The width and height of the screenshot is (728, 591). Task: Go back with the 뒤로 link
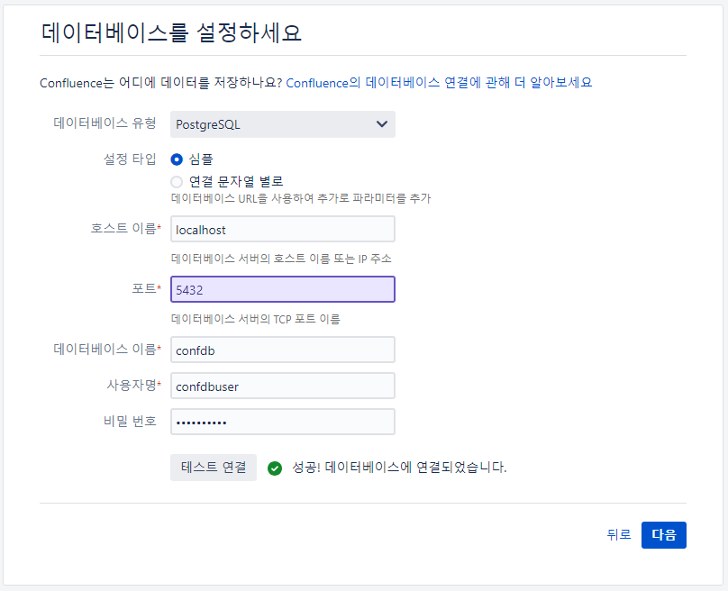coord(619,535)
